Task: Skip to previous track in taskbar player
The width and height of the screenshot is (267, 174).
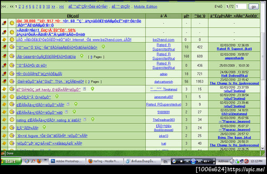Action: coord(187,161)
